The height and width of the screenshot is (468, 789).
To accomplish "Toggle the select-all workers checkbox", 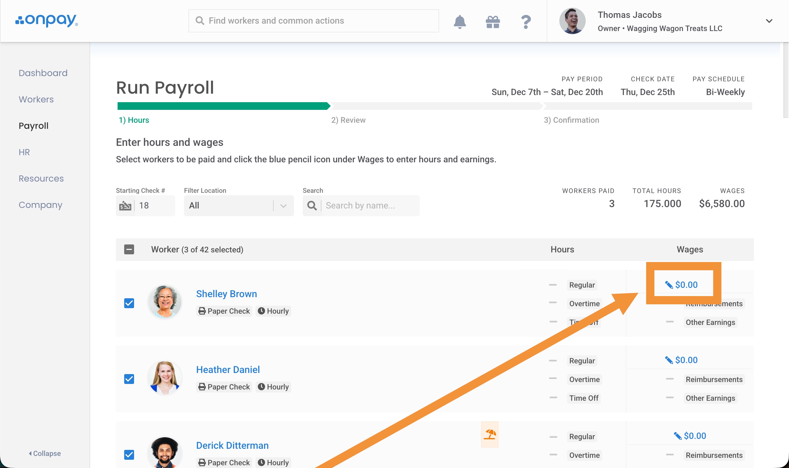I will tap(129, 249).
